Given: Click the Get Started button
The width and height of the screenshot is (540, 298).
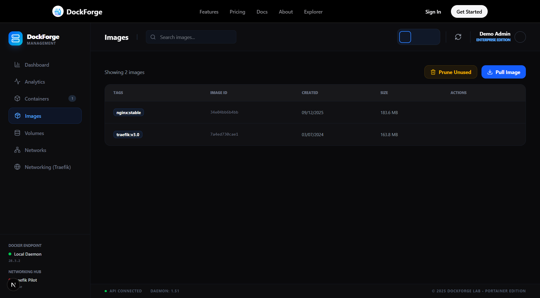Looking at the screenshot, I should click(x=469, y=12).
